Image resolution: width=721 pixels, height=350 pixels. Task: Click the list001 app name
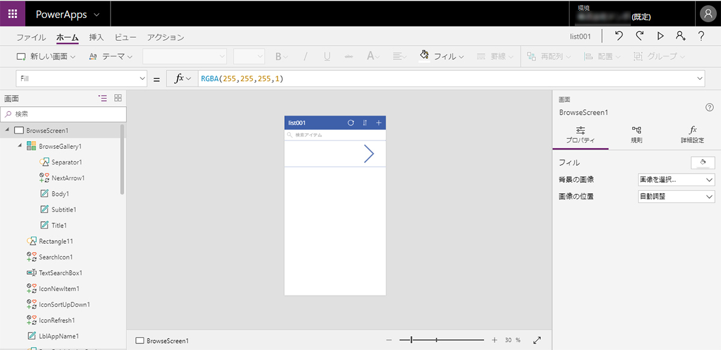(x=580, y=37)
